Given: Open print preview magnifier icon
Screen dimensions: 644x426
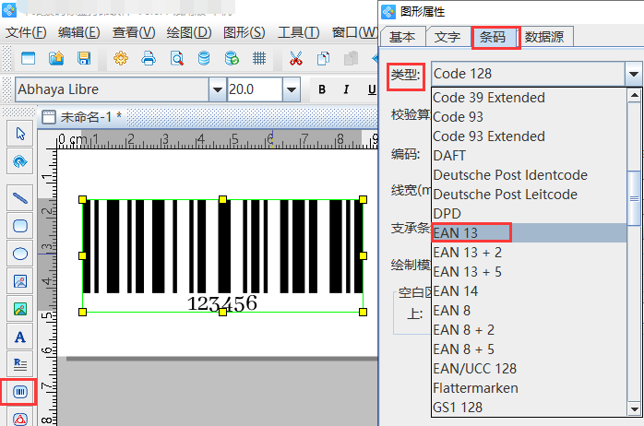Looking at the screenshot, I should click(176, 58).
